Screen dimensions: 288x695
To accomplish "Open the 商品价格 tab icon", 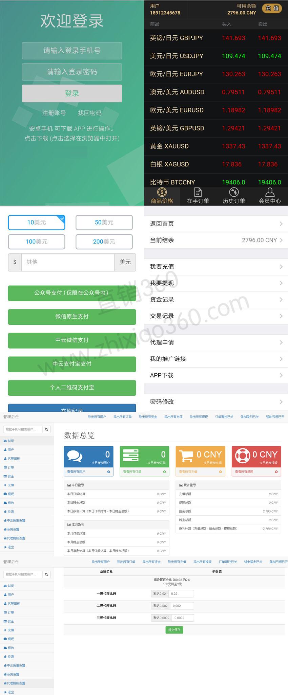I will click(x=162, y=193).
